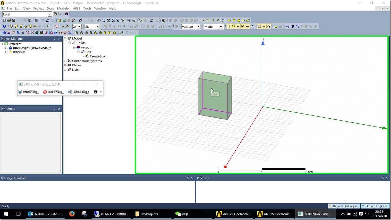This screenshot has height=220, width=391.
Task: Expand the Definitions folder in Project Manager
Action: (6, 52)
